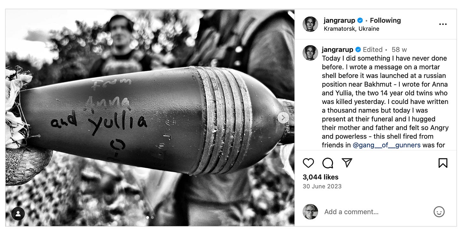The width and height of the screenshot is (463, 233).
Task: Click the Following button
Action: [x=385, y=20]
